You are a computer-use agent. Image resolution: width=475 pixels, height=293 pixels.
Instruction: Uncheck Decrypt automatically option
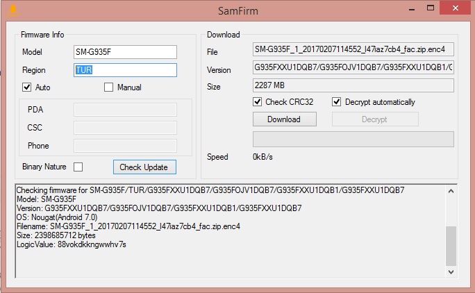tap(336, 102)
